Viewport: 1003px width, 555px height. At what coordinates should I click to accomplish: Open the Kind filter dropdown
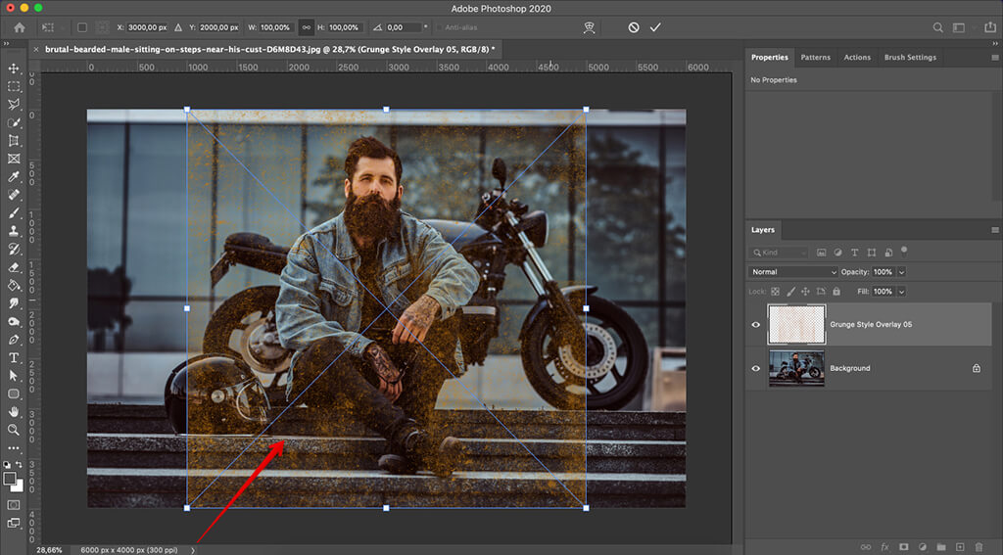pos(779,253)
